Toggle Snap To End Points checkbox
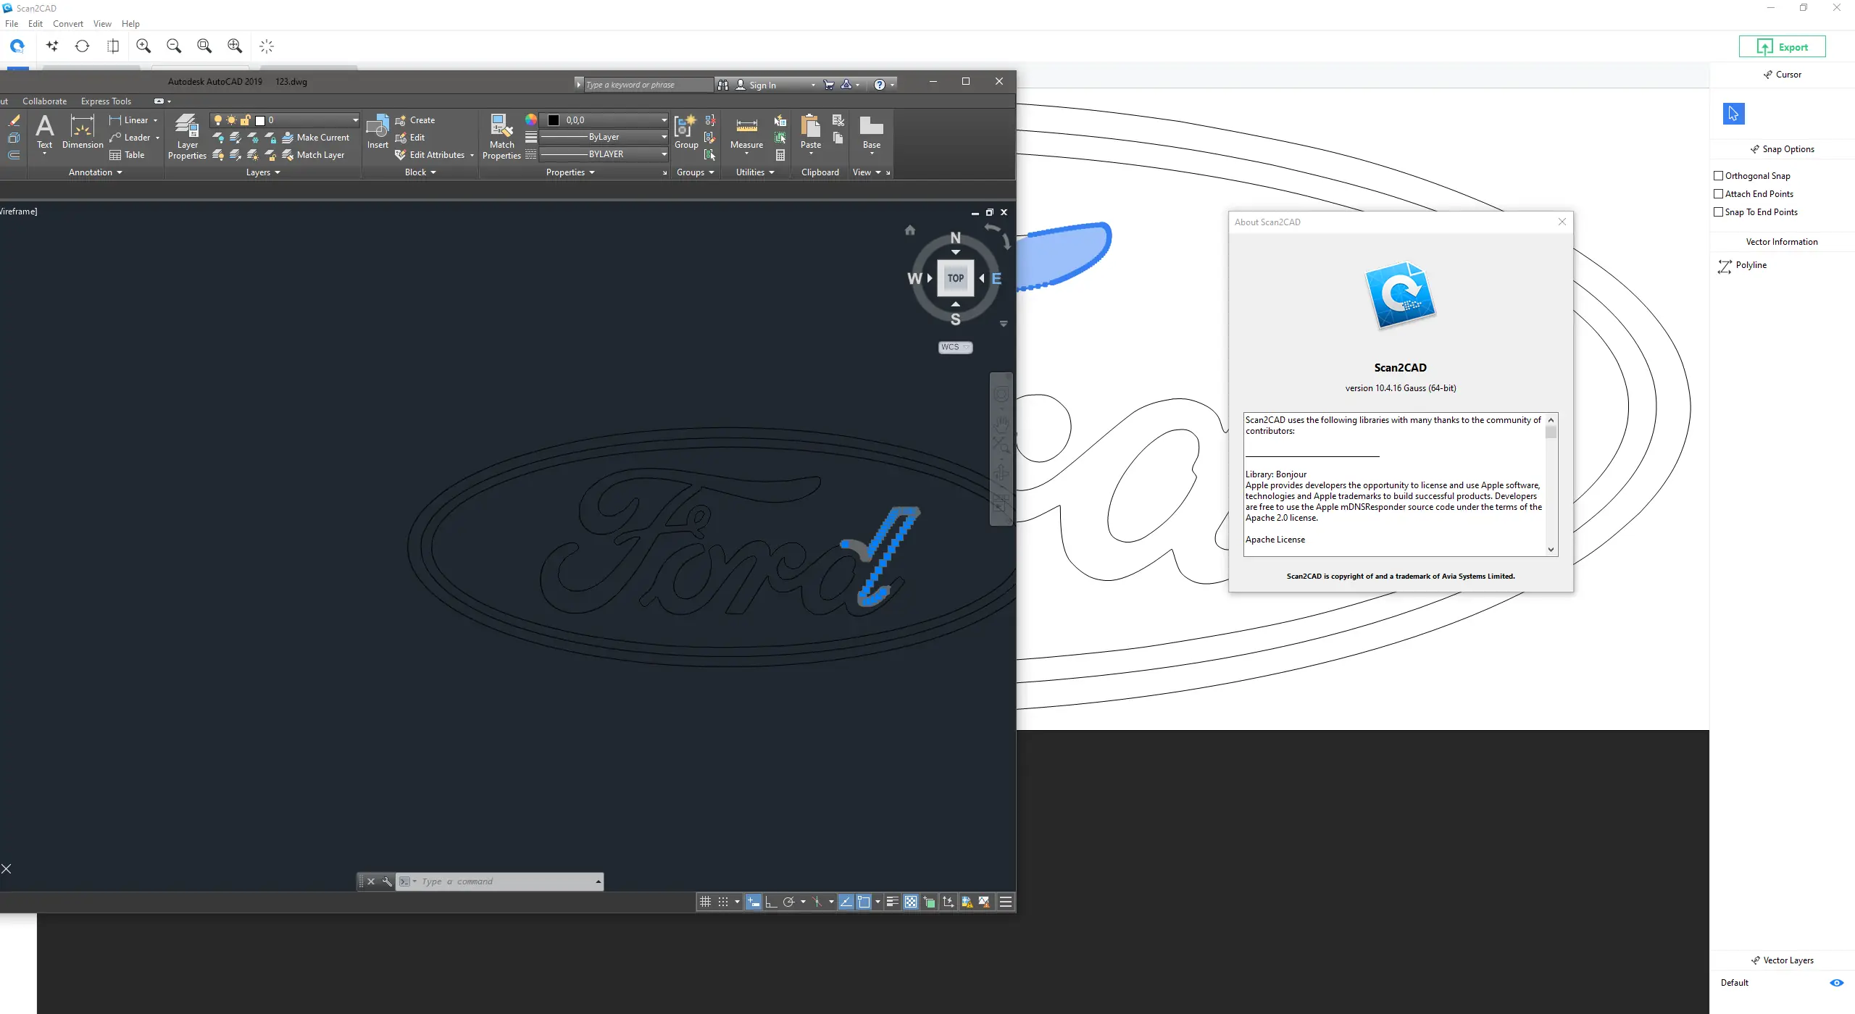This screenshot has height=1014, width=1855. click(x=1718, y=212)
